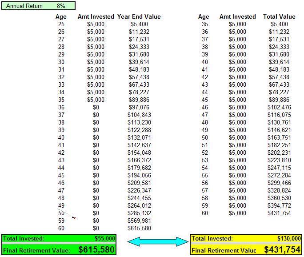Viewport: 304px width, 257px height.
Task: Click the $223,810 total value cell
Action: [279, 161]
